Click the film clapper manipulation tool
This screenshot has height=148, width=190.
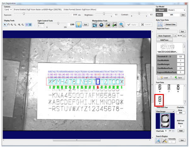95,25
